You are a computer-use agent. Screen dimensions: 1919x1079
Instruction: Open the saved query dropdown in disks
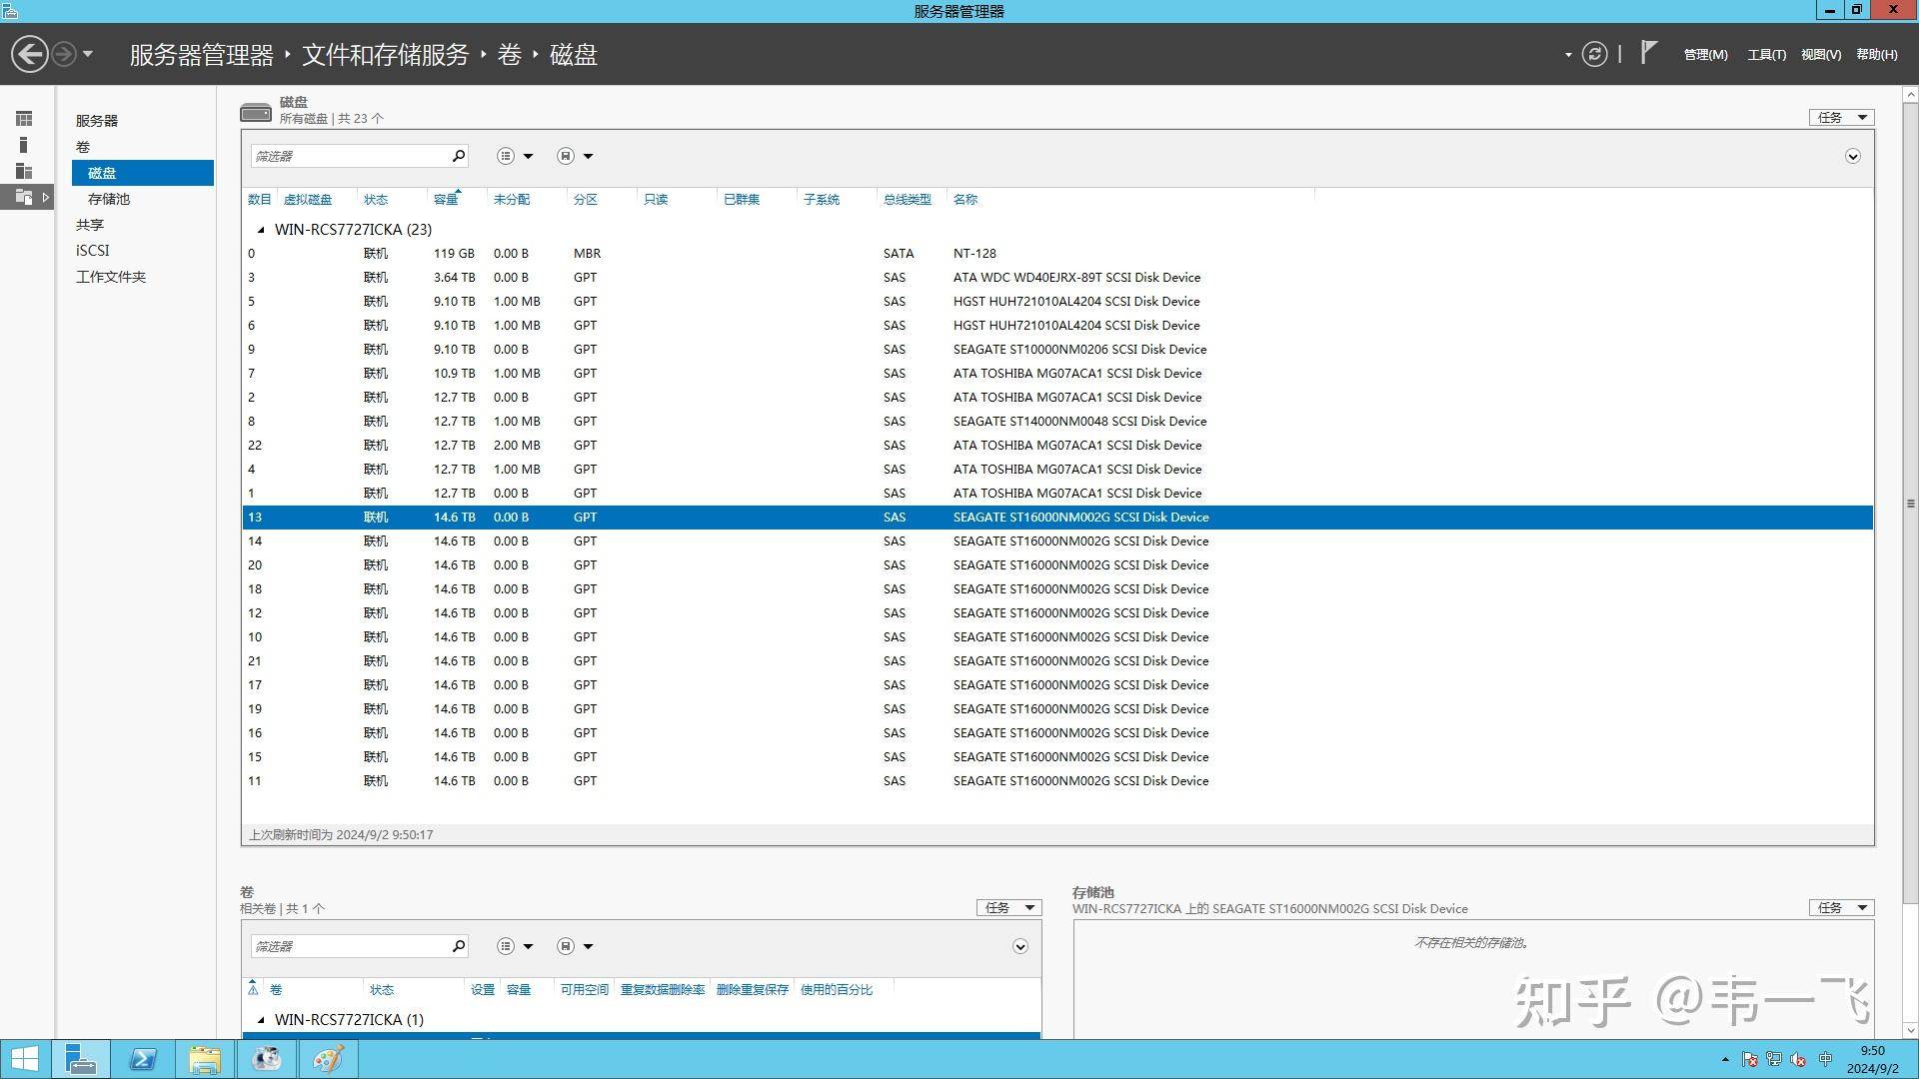pyautogui.click(x=575, y=156)
